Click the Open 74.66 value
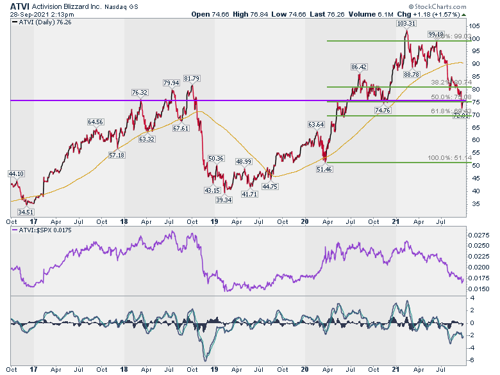Viewport: 500px width, 375px height. click(x=210, y=14)
